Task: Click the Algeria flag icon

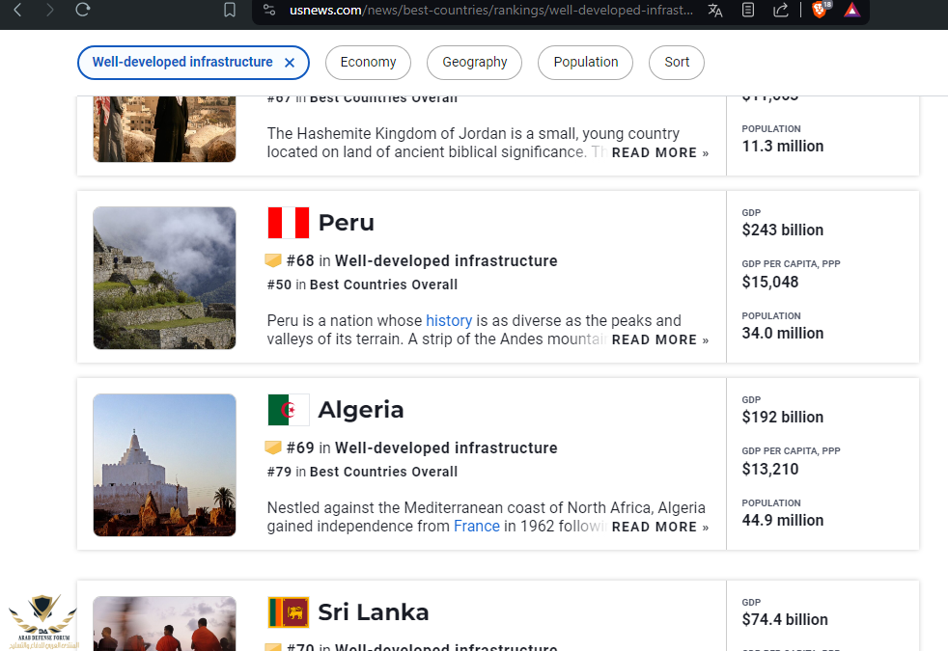Action: pos(289,410)
